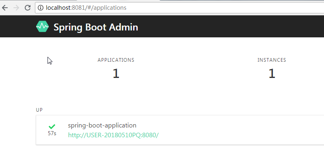Click the browser back arrow
This screenshot has width=324, height=149.
tap(5, 8)
